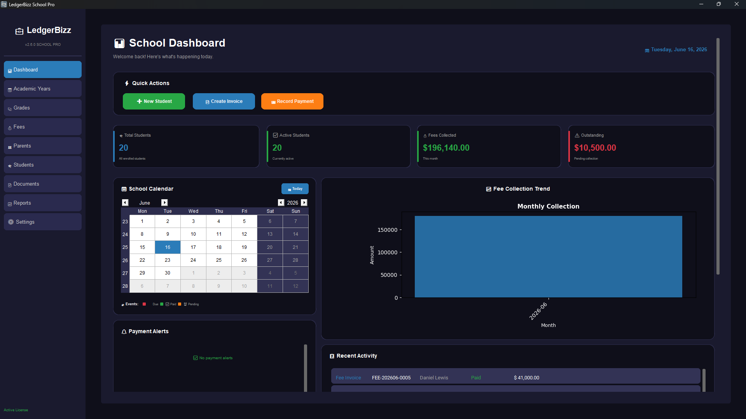Open the Dashboard sidebar item

(43, 70)
